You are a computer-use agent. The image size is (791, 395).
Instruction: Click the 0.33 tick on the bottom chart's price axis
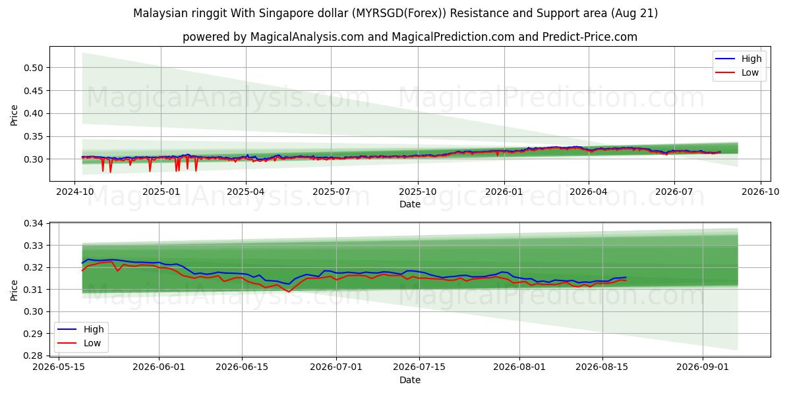(x=34, y=246)
